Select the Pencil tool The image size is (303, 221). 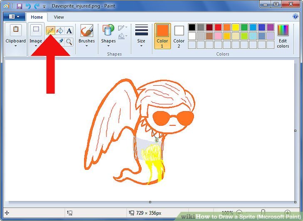coord(50,30)
